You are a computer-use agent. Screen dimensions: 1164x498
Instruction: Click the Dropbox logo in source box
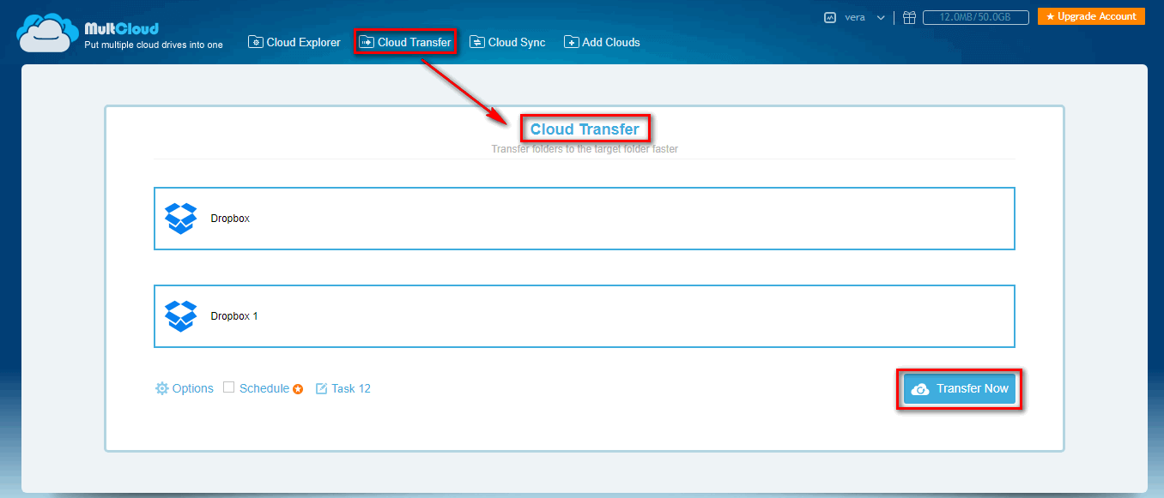180,219
